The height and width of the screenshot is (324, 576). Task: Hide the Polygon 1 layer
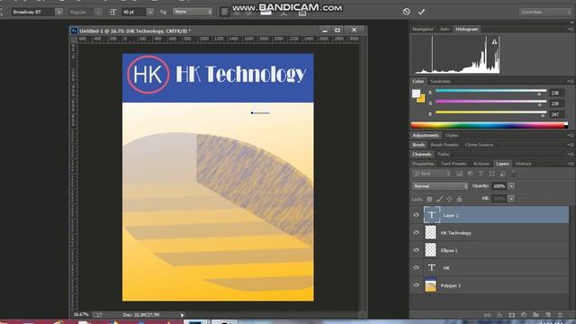click(x=416, y=285)
